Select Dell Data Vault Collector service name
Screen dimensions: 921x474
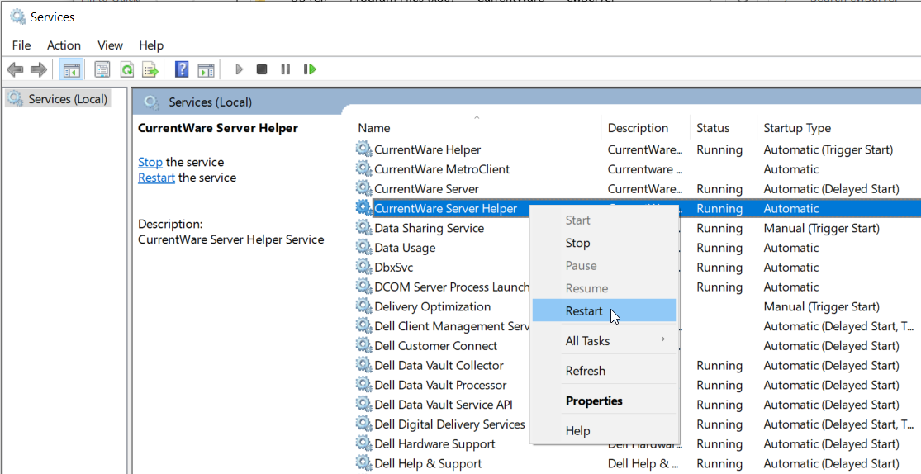439,365
